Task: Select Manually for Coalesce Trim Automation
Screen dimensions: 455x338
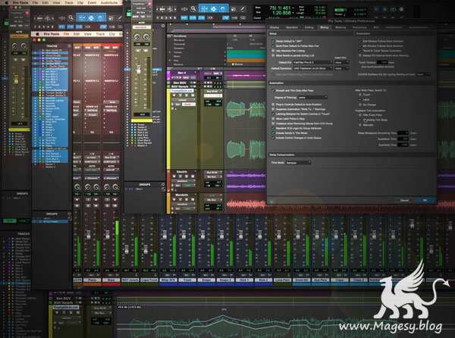Action: (360, 125)
